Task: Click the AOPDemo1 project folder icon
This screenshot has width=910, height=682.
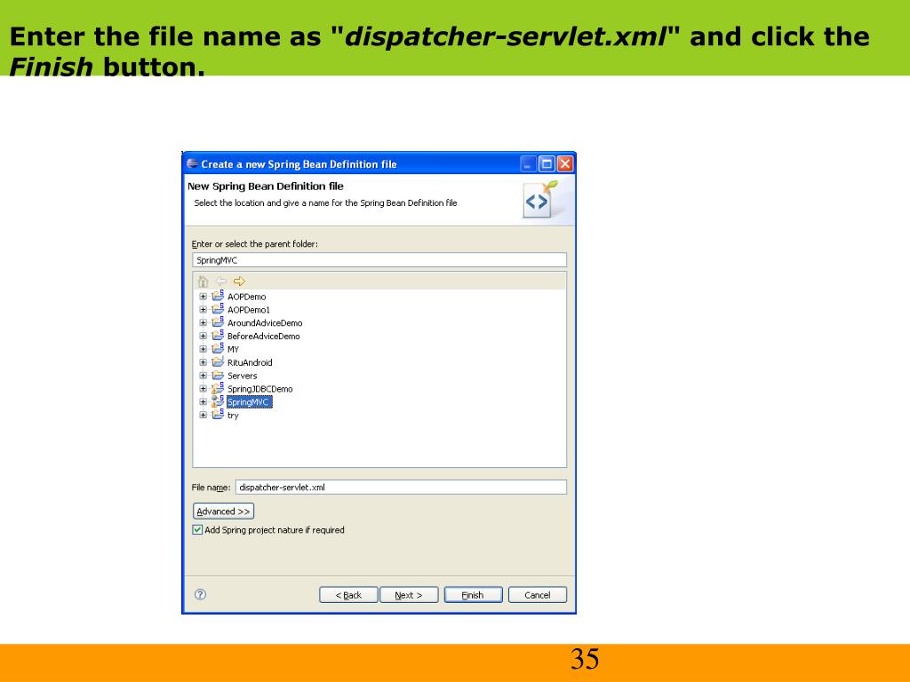Action: tap(218, 309)
